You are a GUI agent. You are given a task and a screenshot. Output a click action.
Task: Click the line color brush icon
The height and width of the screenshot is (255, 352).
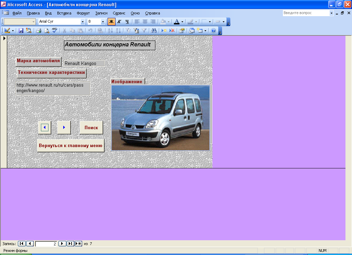click(190, 22)
